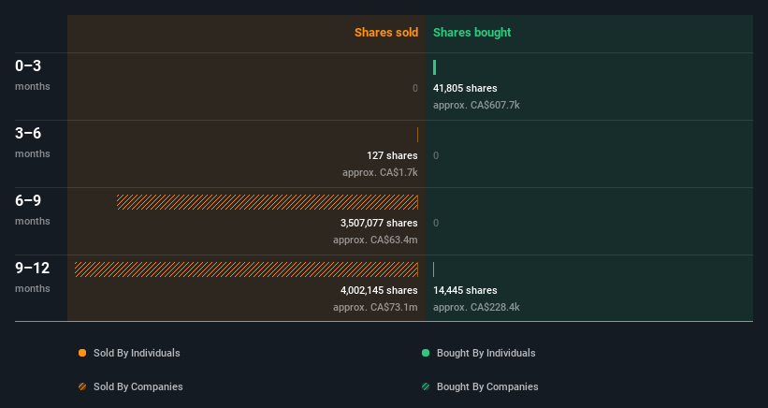Click the Sold By Companies legend label

[x=138, y=386]
